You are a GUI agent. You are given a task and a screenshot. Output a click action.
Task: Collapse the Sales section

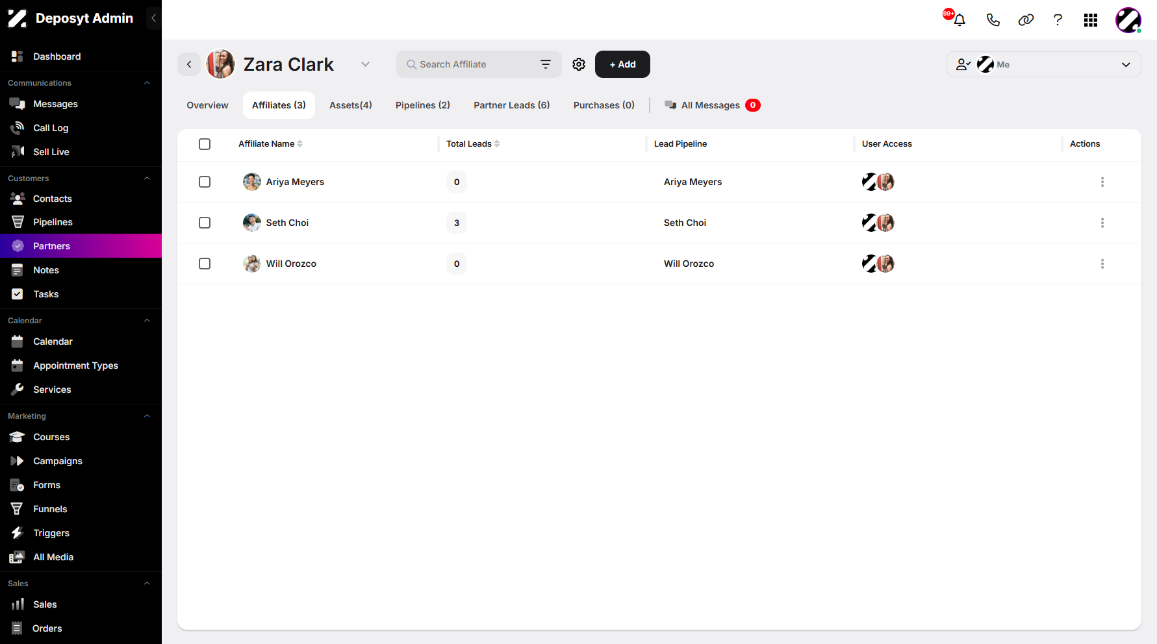click(147, 584)
